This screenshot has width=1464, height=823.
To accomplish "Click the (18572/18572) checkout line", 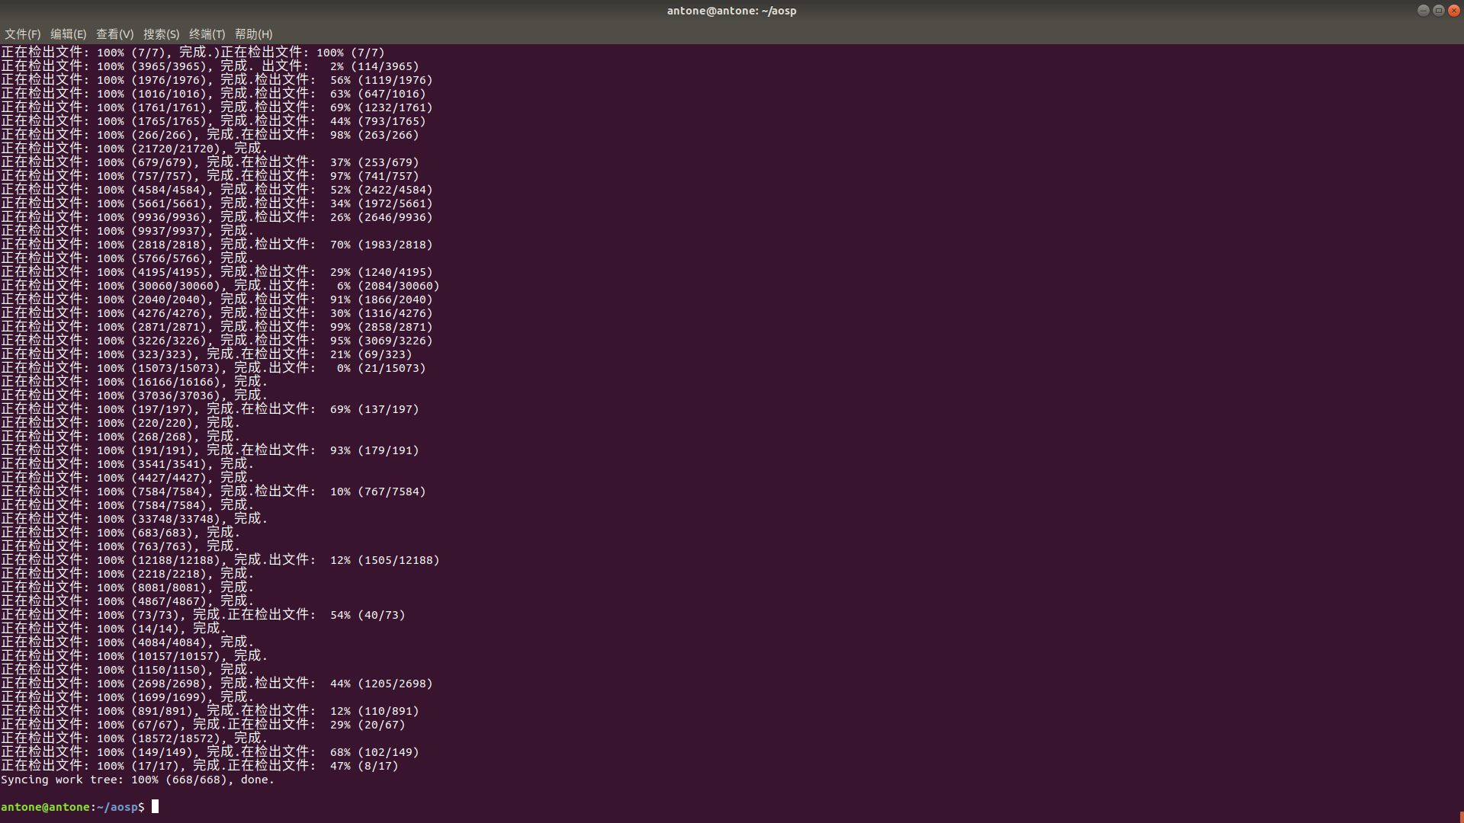I will pos(175,738).
